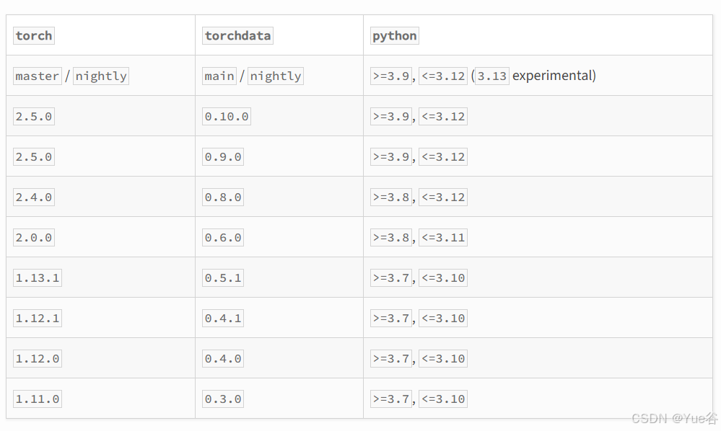Click the torchdata column header
This screenshot has width=721, height=431.
click(x=238, y=36)
